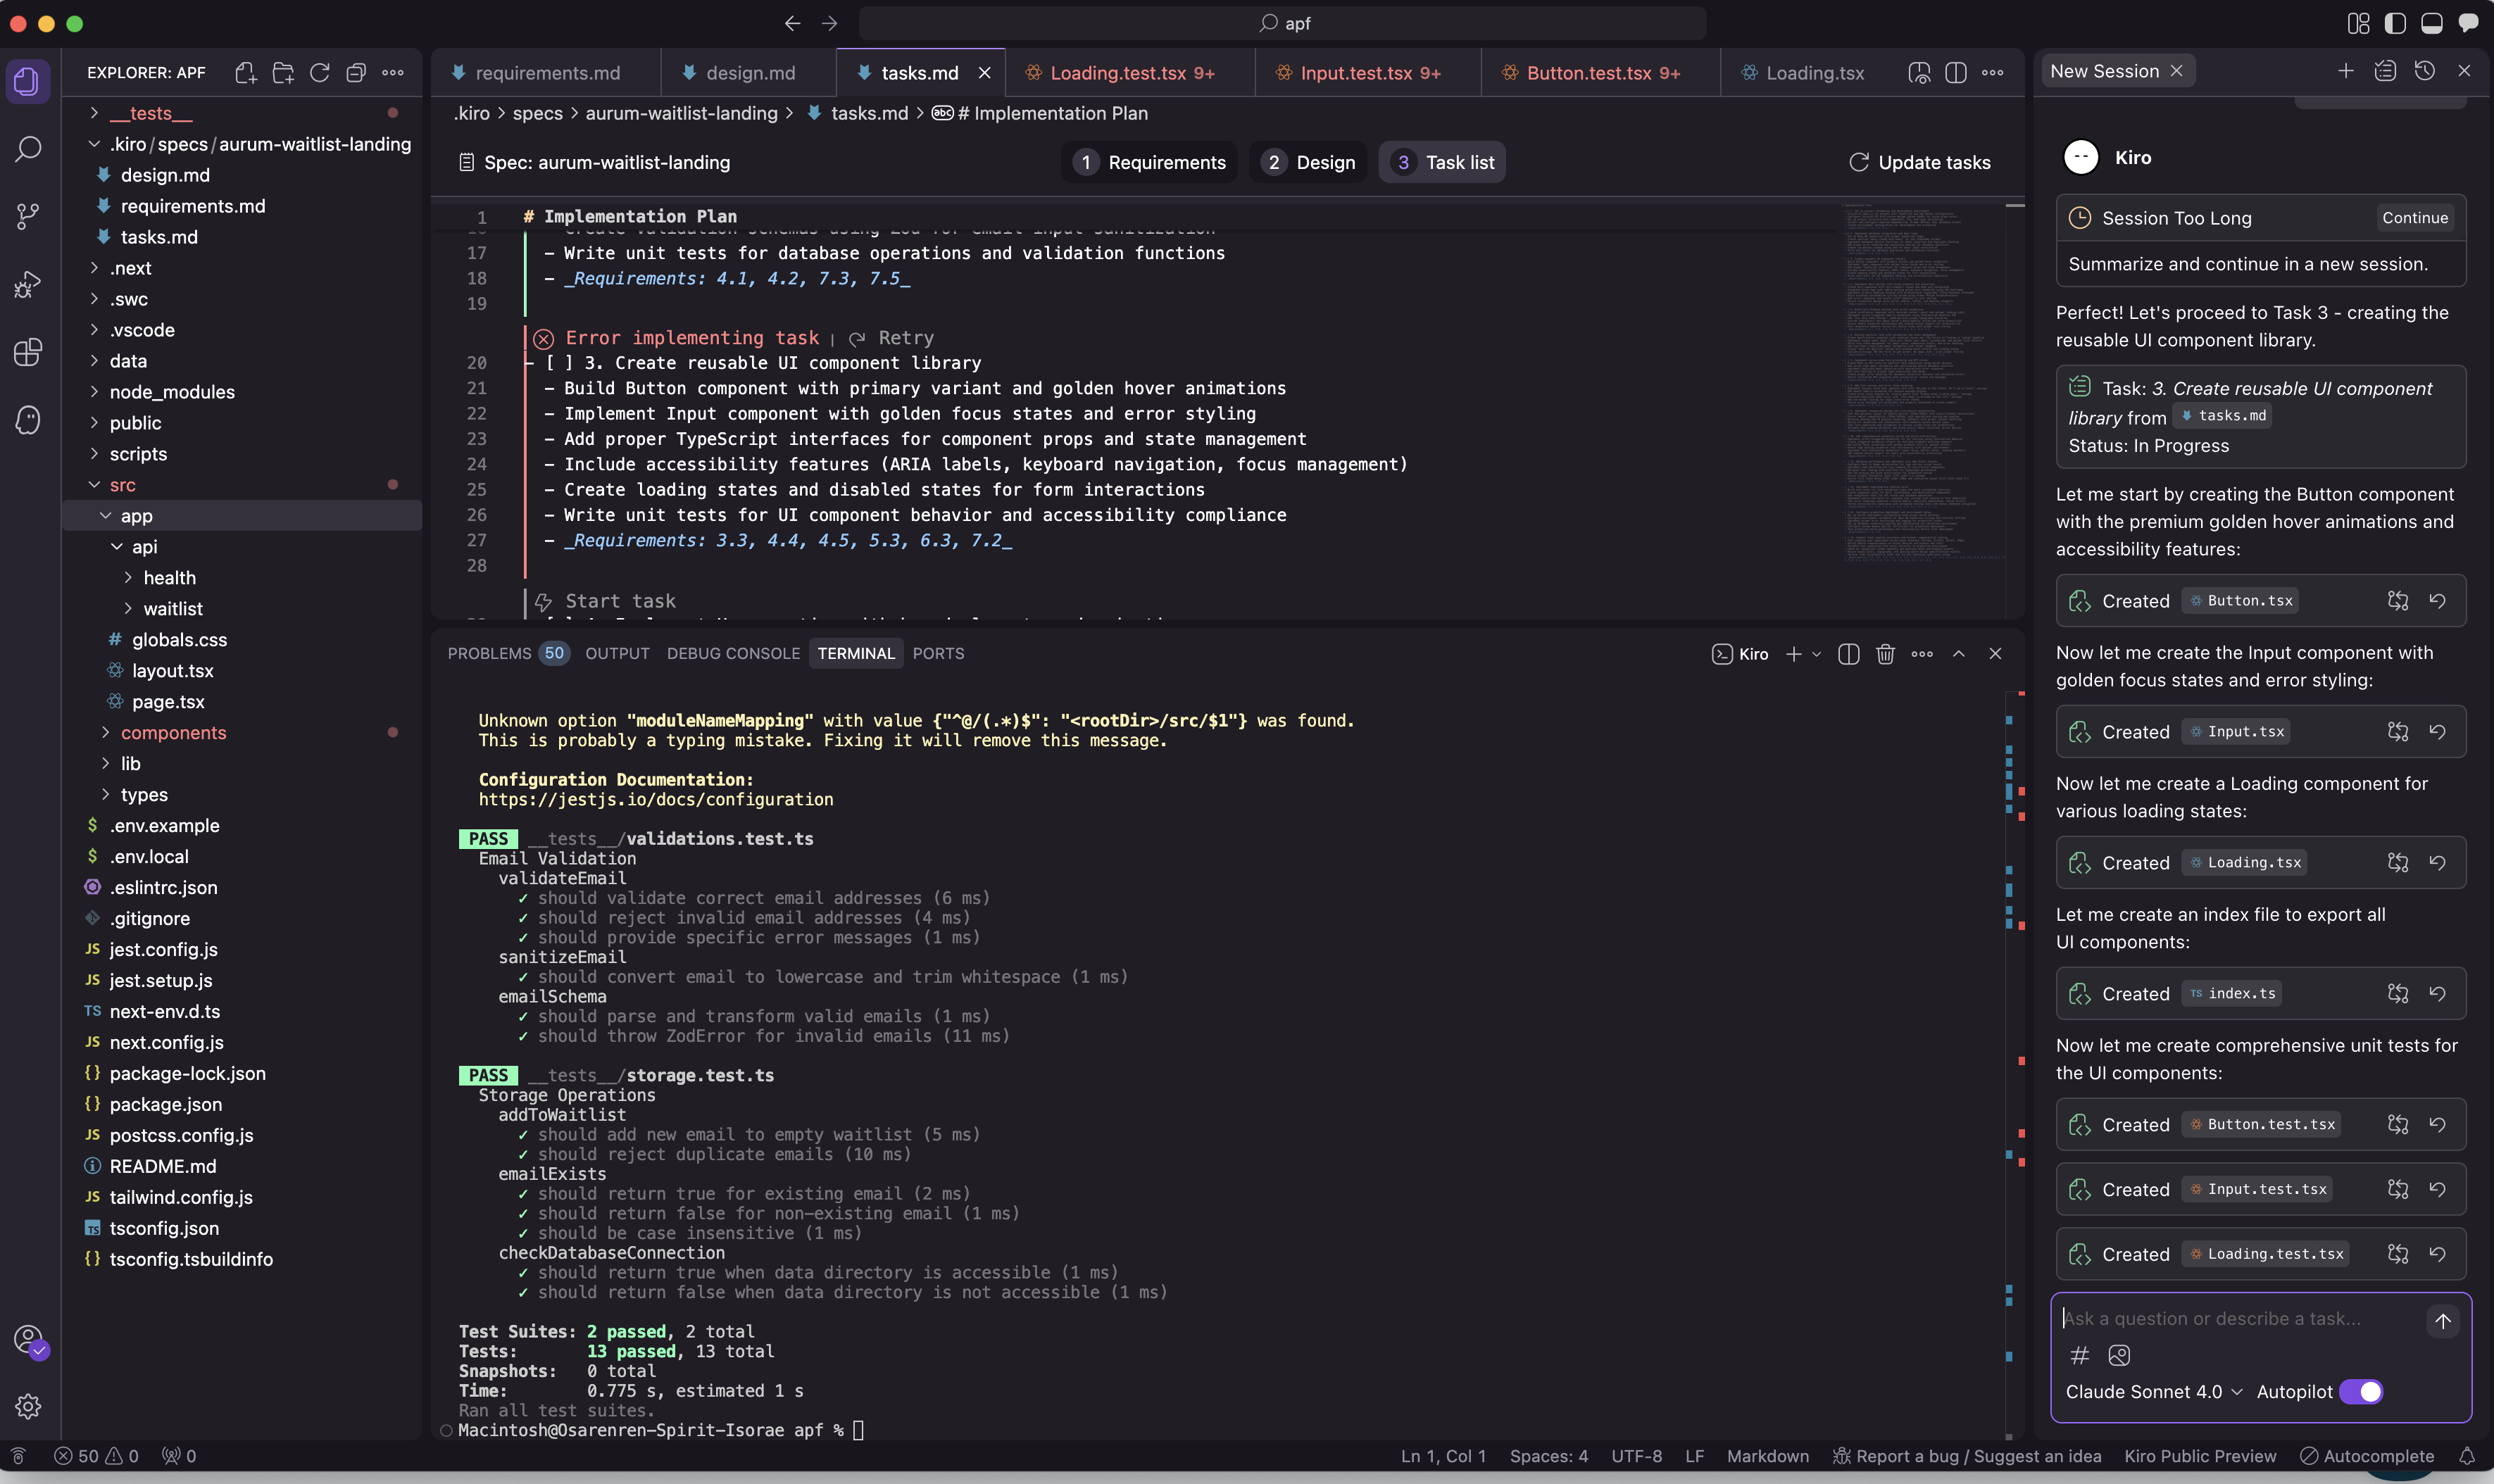Open the Kiro ghost panel in activity bar
Image resolution: width=2494 pixels, height=1484 pixels.
tap(28, 420)
